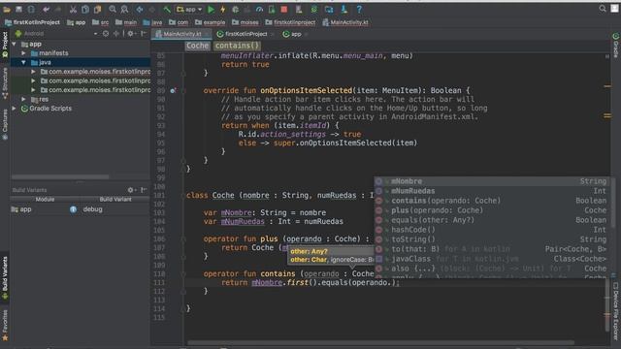Select hashCode() in the completion popup
Image resolution: width=621 pixels, height=349 pixels.
point(492,230)
